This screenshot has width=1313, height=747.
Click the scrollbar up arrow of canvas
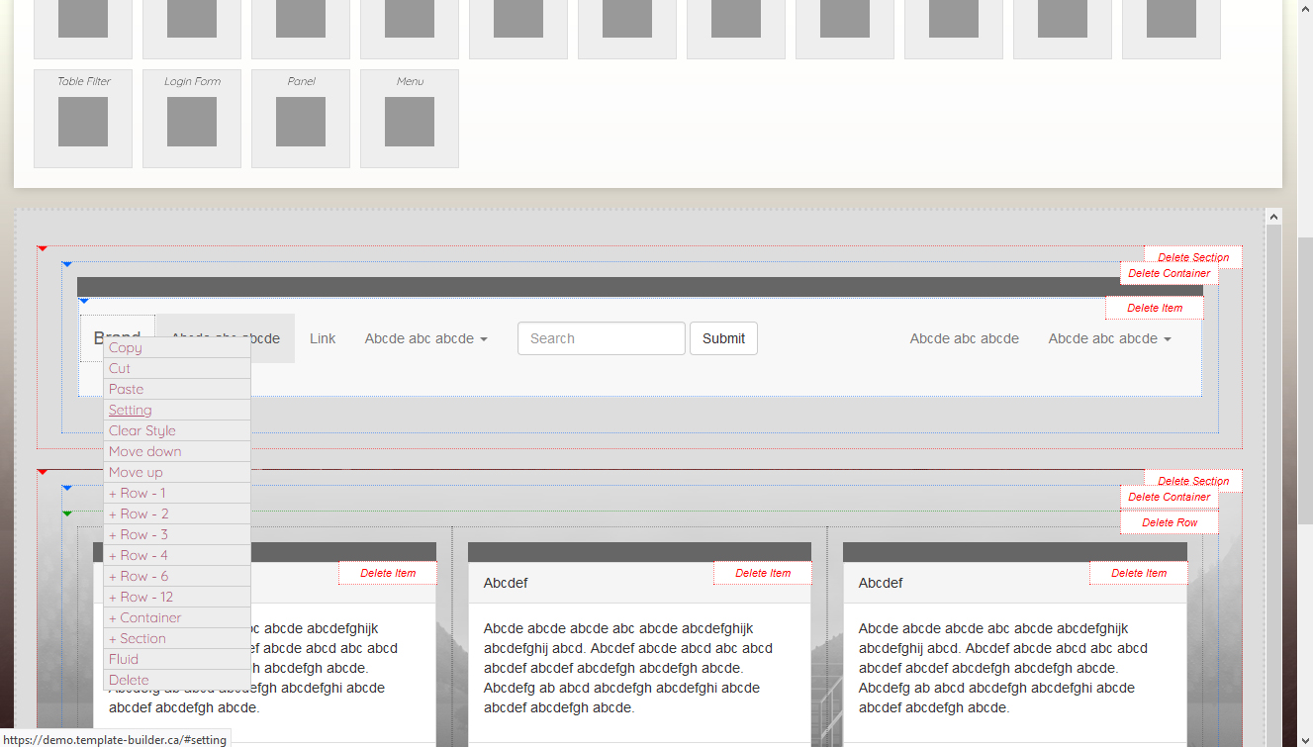[x=1273, y=217]
